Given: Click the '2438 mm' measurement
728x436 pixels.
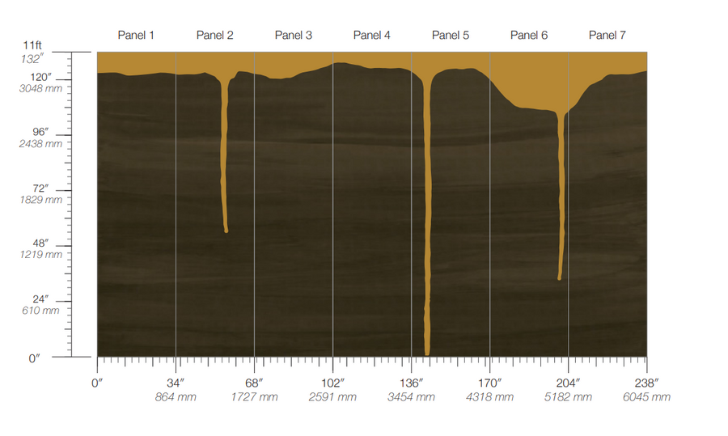Looking at the screenshot, I should point(40,144).
